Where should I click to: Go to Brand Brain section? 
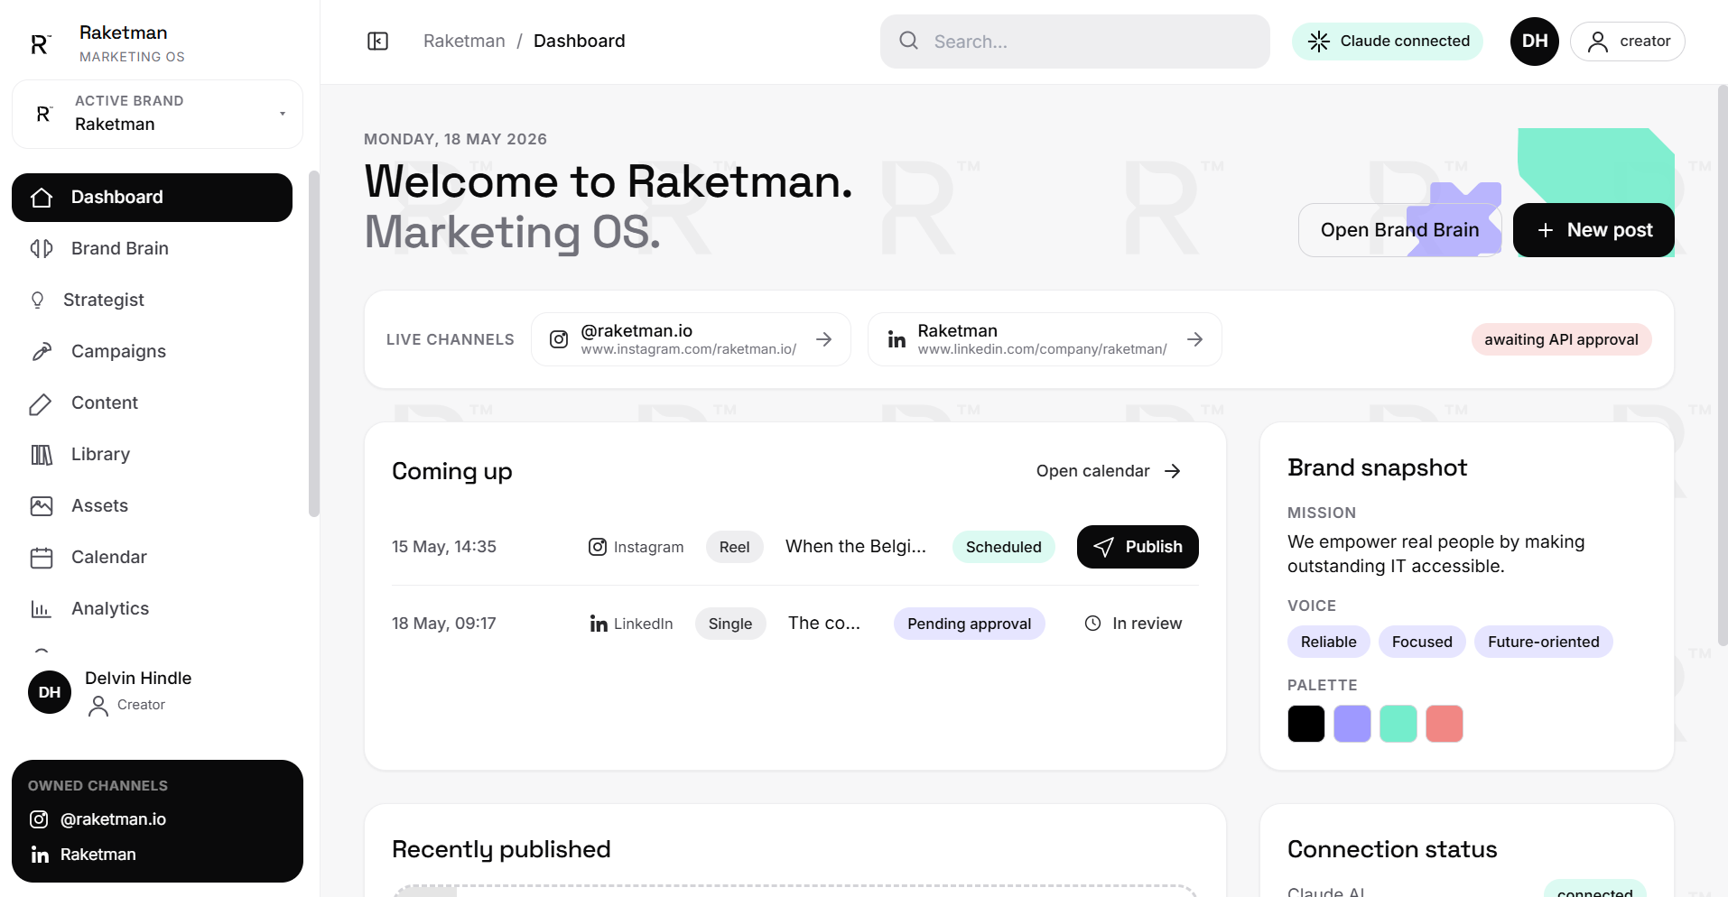[152, 248]
